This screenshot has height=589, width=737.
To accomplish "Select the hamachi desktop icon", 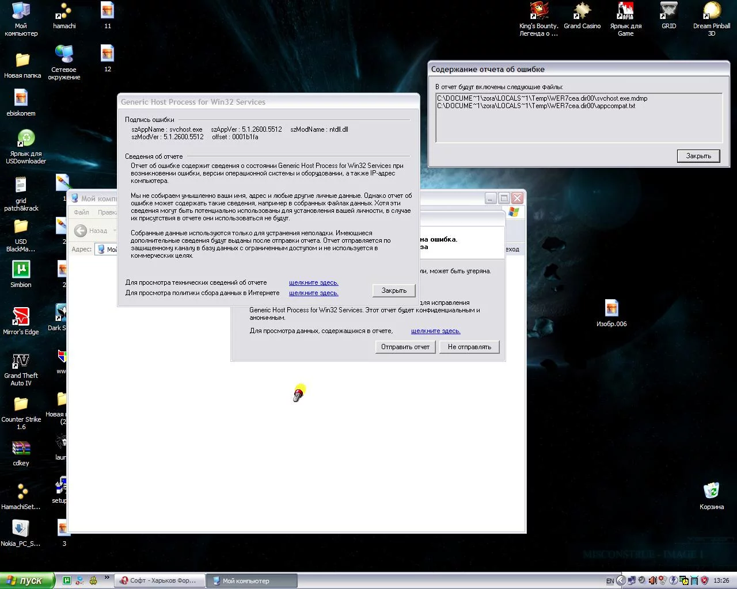I will tap(64, 12).
